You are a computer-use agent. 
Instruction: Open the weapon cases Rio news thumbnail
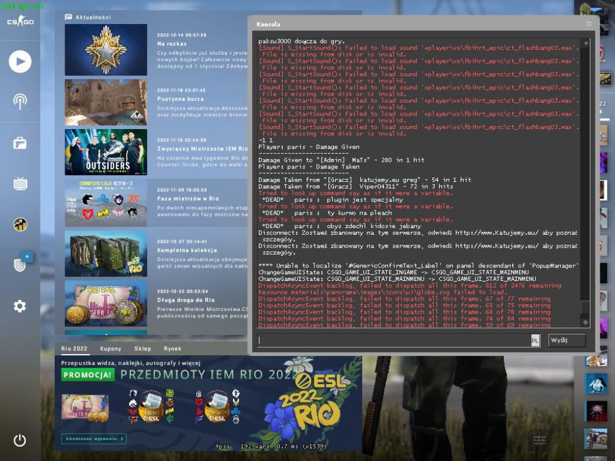pos(106,254)
